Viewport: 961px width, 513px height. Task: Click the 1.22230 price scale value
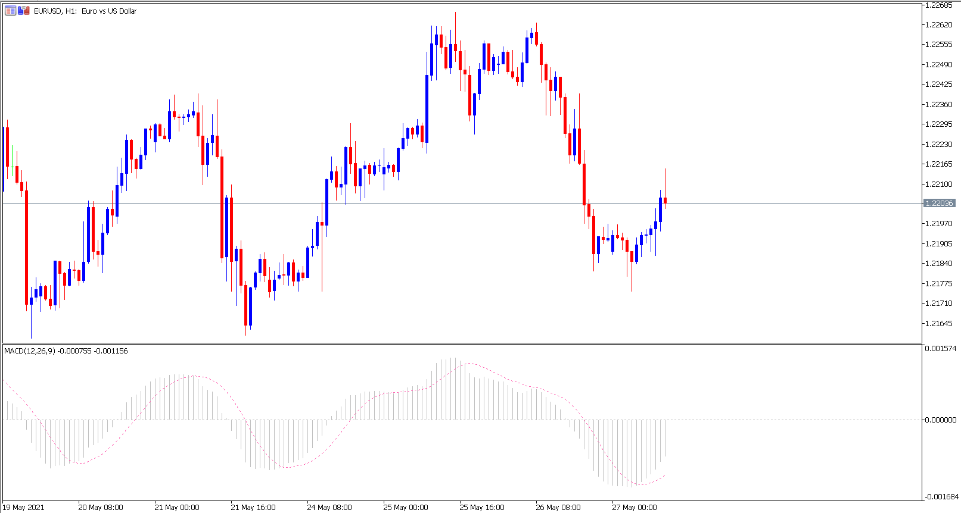click(938, 145)
